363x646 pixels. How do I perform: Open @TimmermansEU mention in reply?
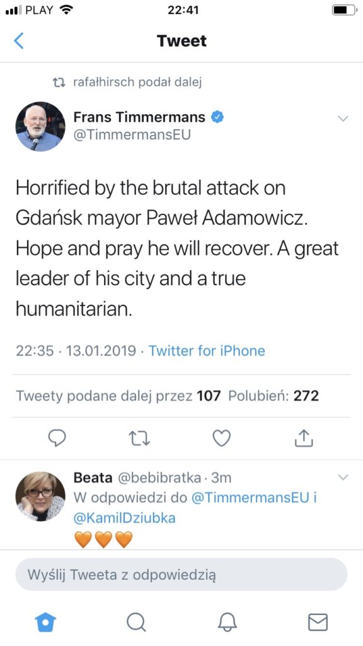[x=250, y=498]
